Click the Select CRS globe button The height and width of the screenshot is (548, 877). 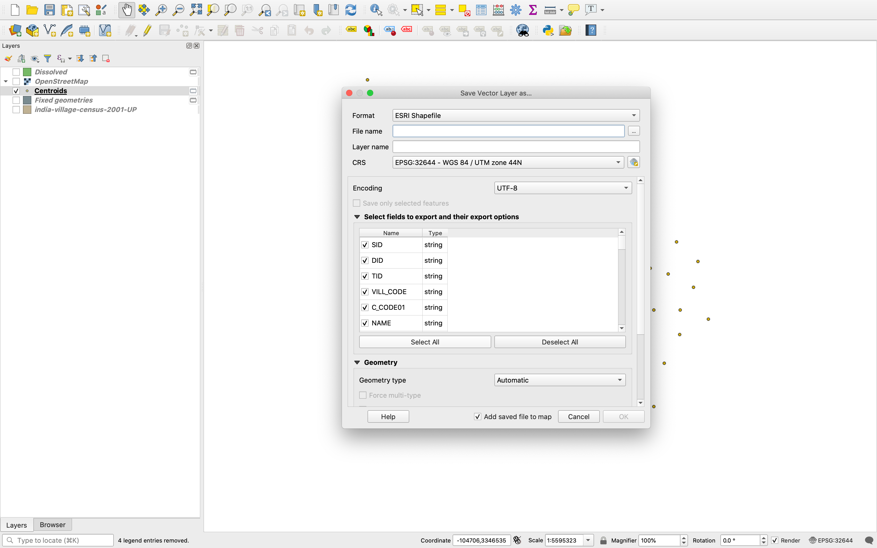(x=633, y=162)
